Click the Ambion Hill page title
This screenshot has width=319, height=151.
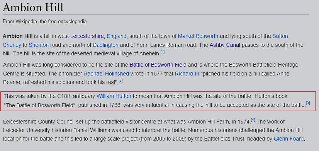tap(33, 8)
